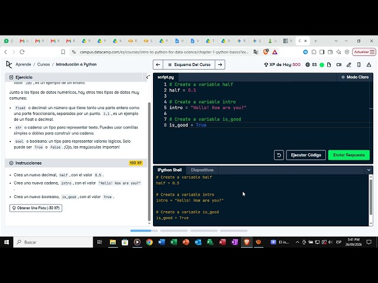Open Brave Rewards triangle icon

click(275, 52)
